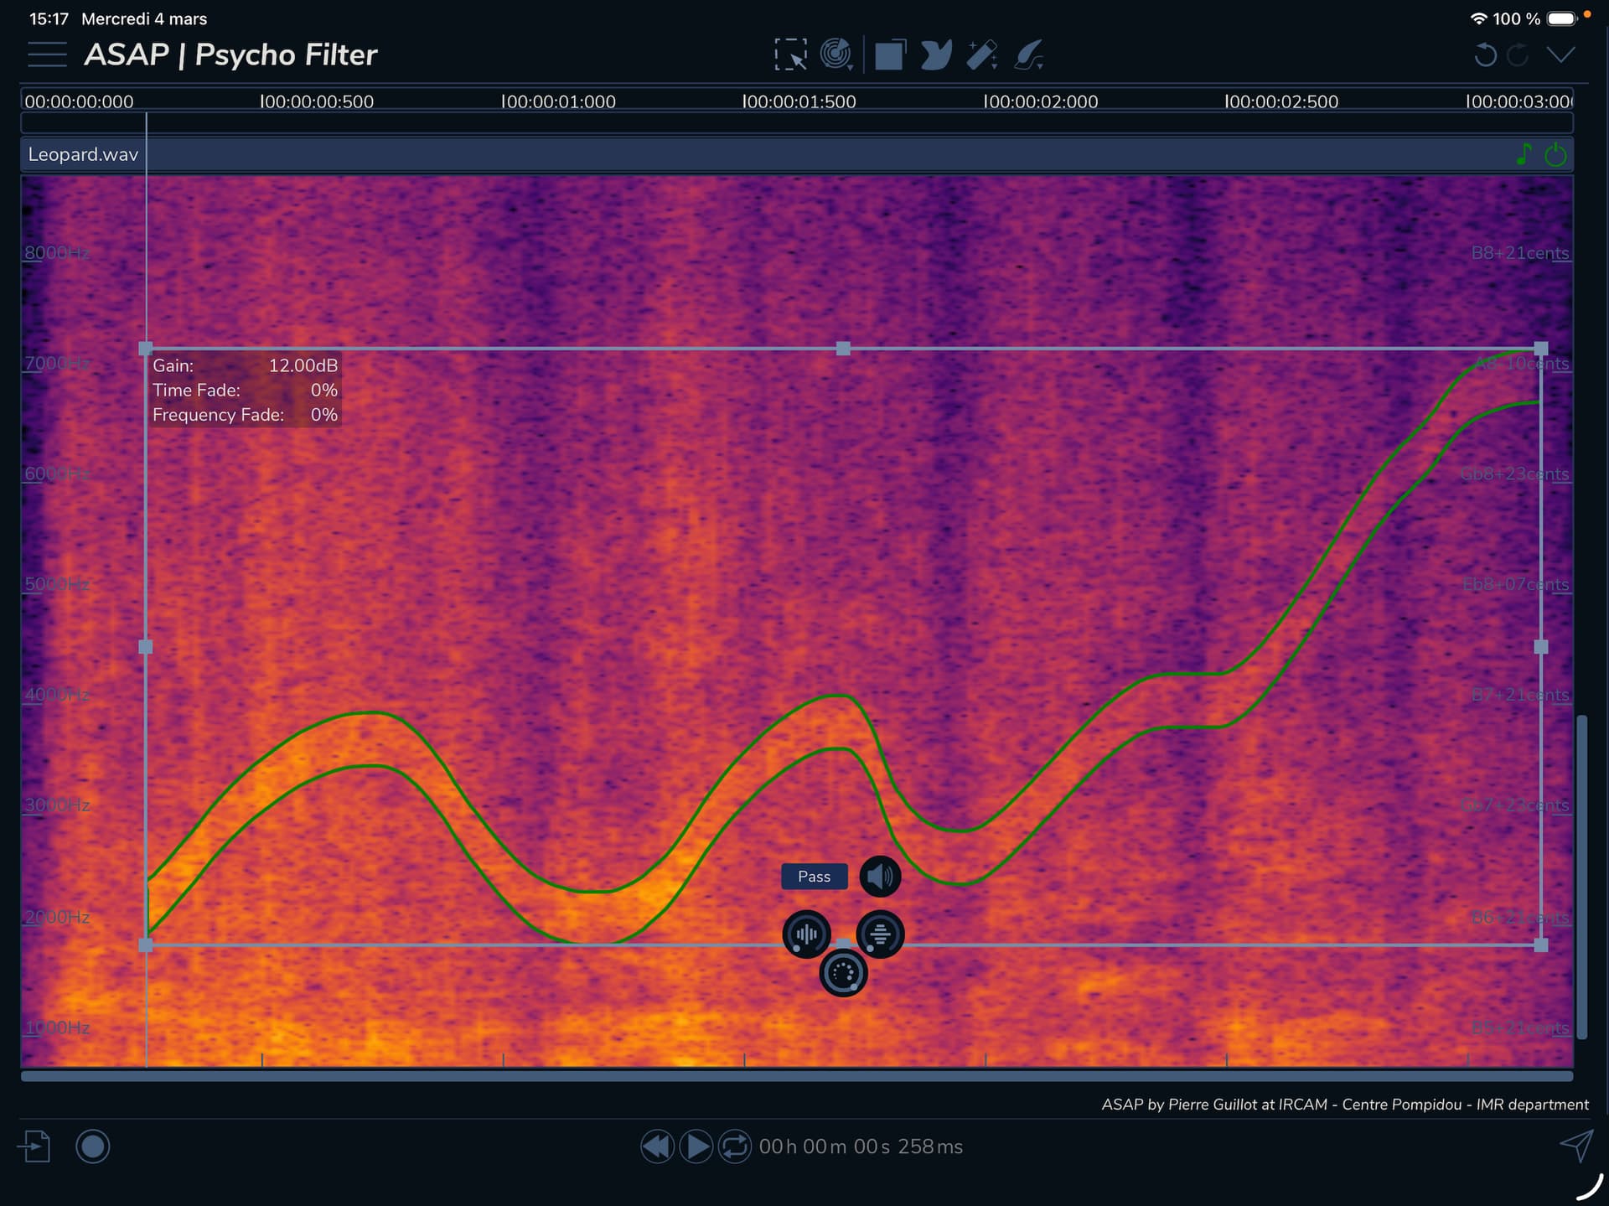Screen dimensions: 1609x1206
Task: Open the hamburger menu
Action: click(x=47, y=54)
